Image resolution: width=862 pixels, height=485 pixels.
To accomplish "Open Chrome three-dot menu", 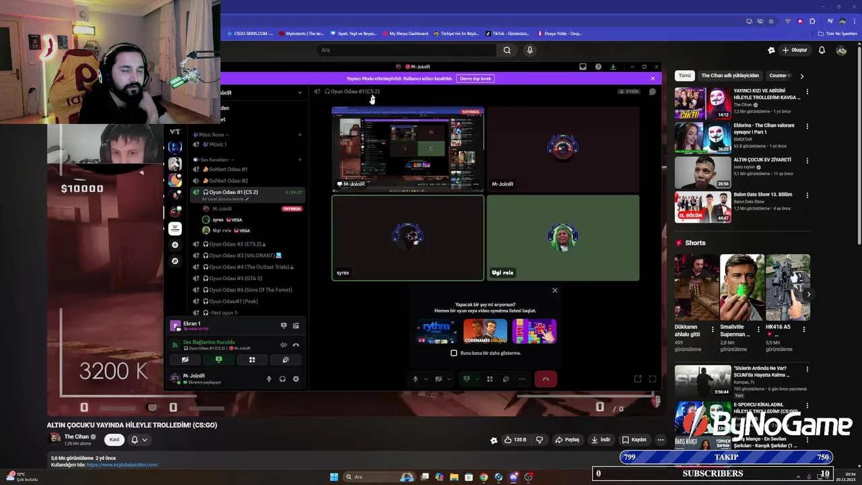I will tap(854, 21).
